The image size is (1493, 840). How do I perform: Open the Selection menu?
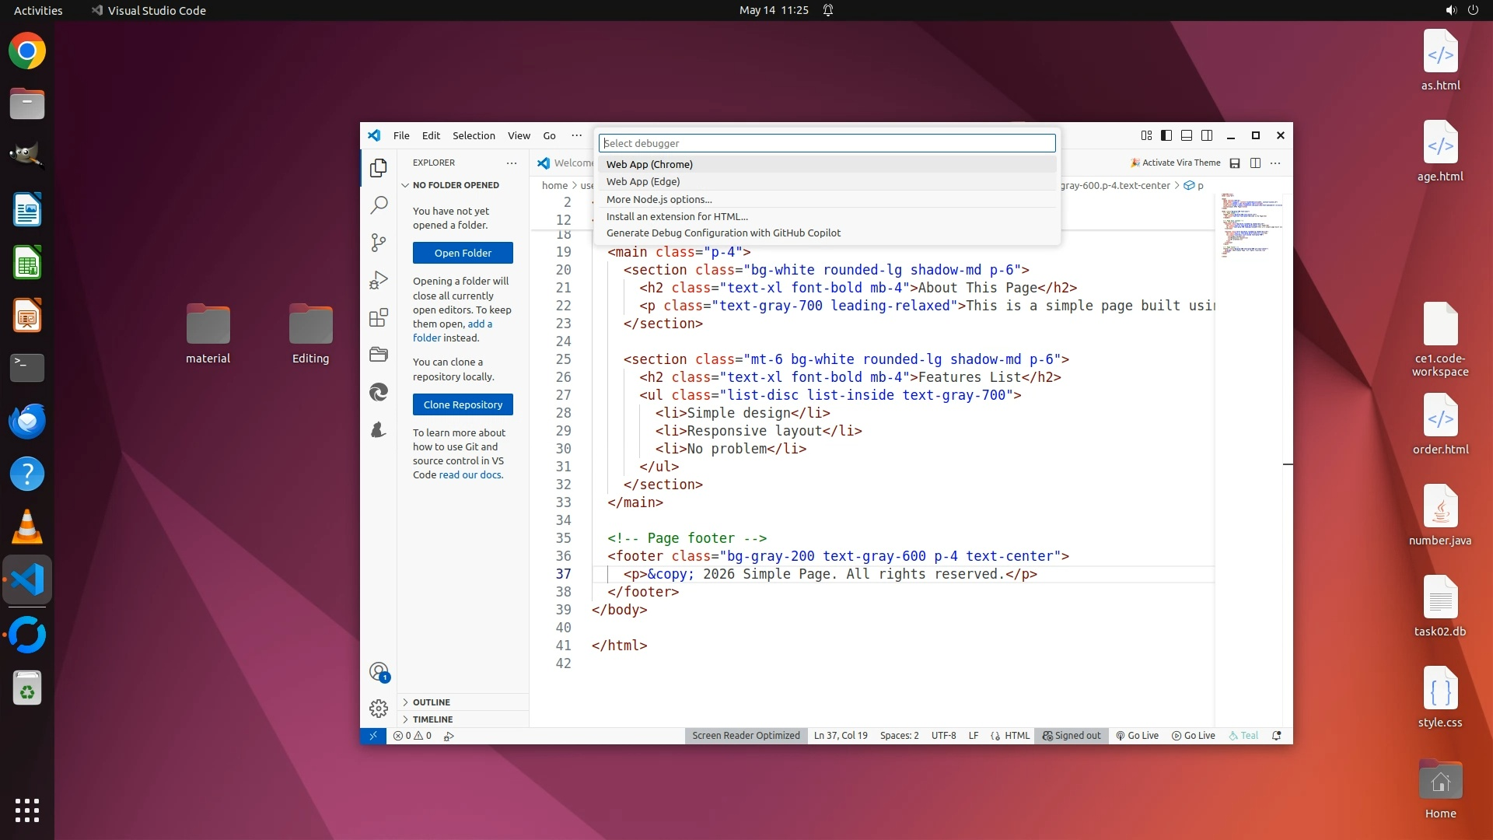474,135
